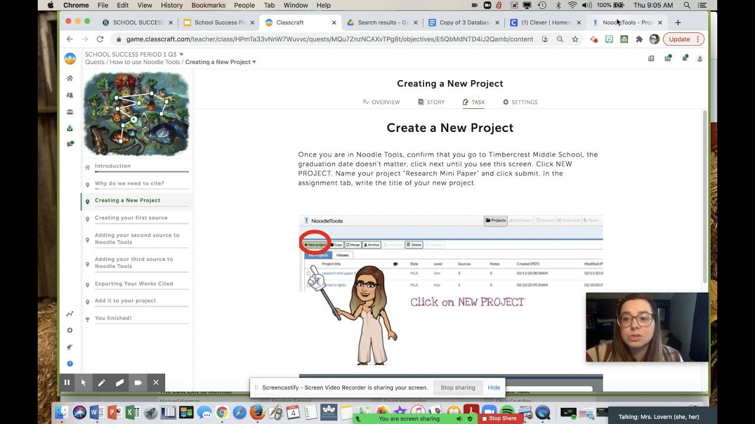
Task: Open the Bookmarks menu in menu bar
Action: tap(208, 5)
